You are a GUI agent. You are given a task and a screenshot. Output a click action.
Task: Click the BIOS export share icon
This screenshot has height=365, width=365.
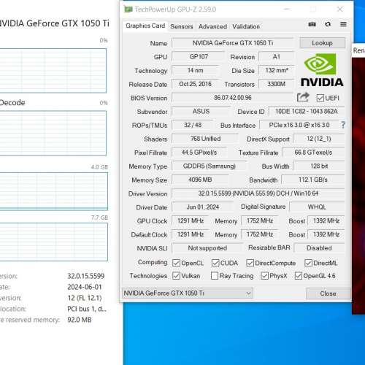[303, 97]
